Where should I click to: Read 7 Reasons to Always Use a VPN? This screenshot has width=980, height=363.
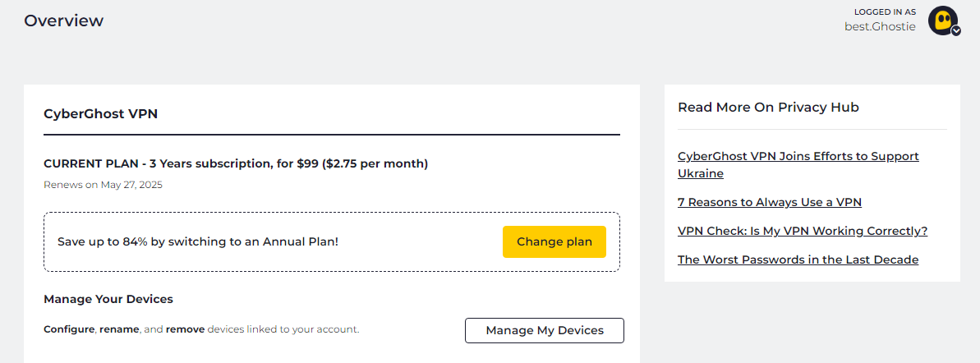tap(769, 202)
